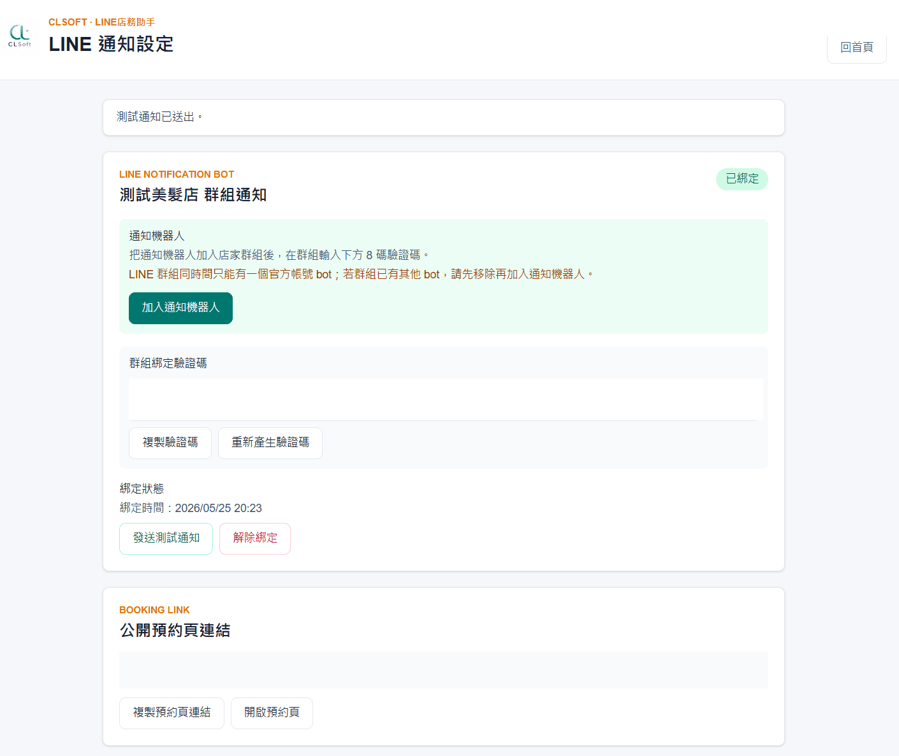Click CLSOFT · LINE店務助手 header text
The height and width of the screenshot is (756, 899).
pos(101,22)
